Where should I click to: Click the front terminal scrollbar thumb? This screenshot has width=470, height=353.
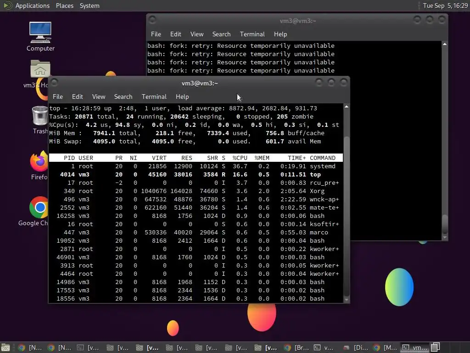click(x=347, y=216)
